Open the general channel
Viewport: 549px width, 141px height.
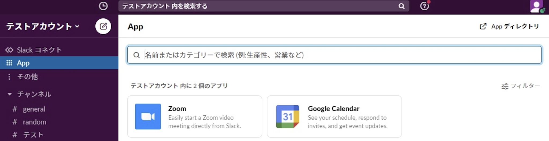point(34,109)
